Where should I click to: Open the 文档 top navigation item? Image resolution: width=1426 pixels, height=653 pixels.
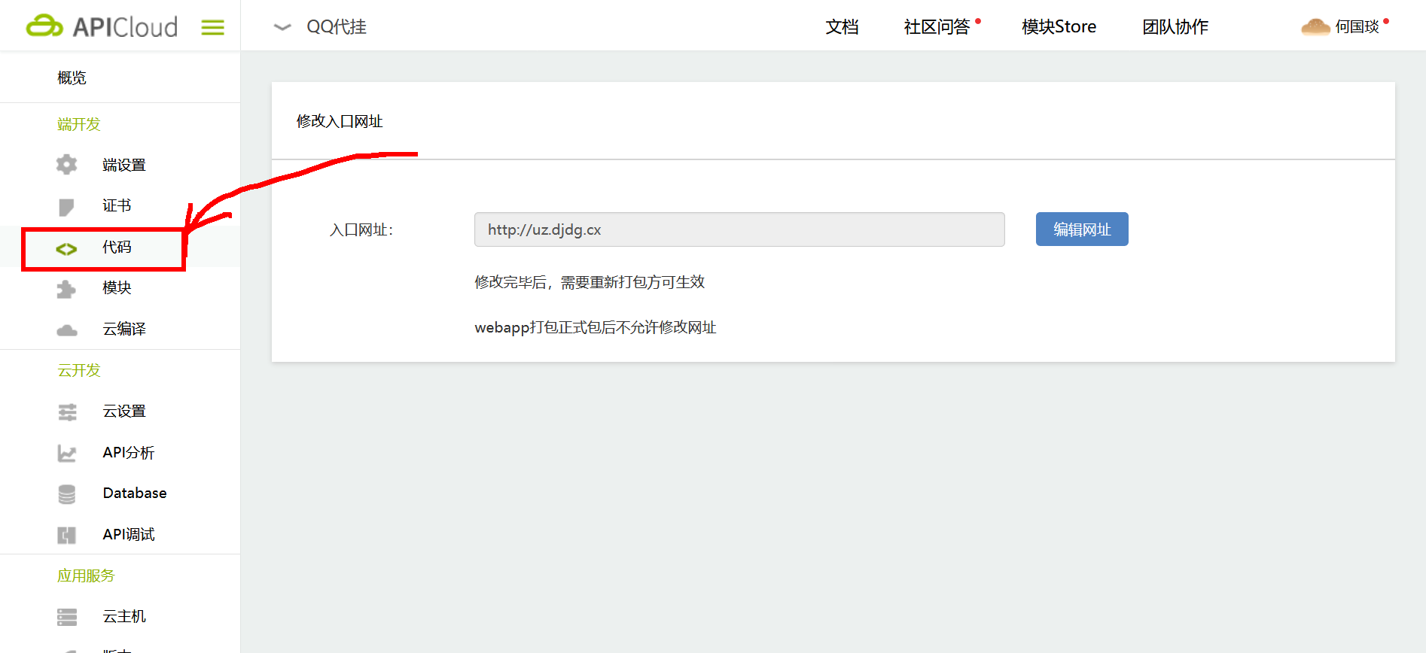pos(842,27)
